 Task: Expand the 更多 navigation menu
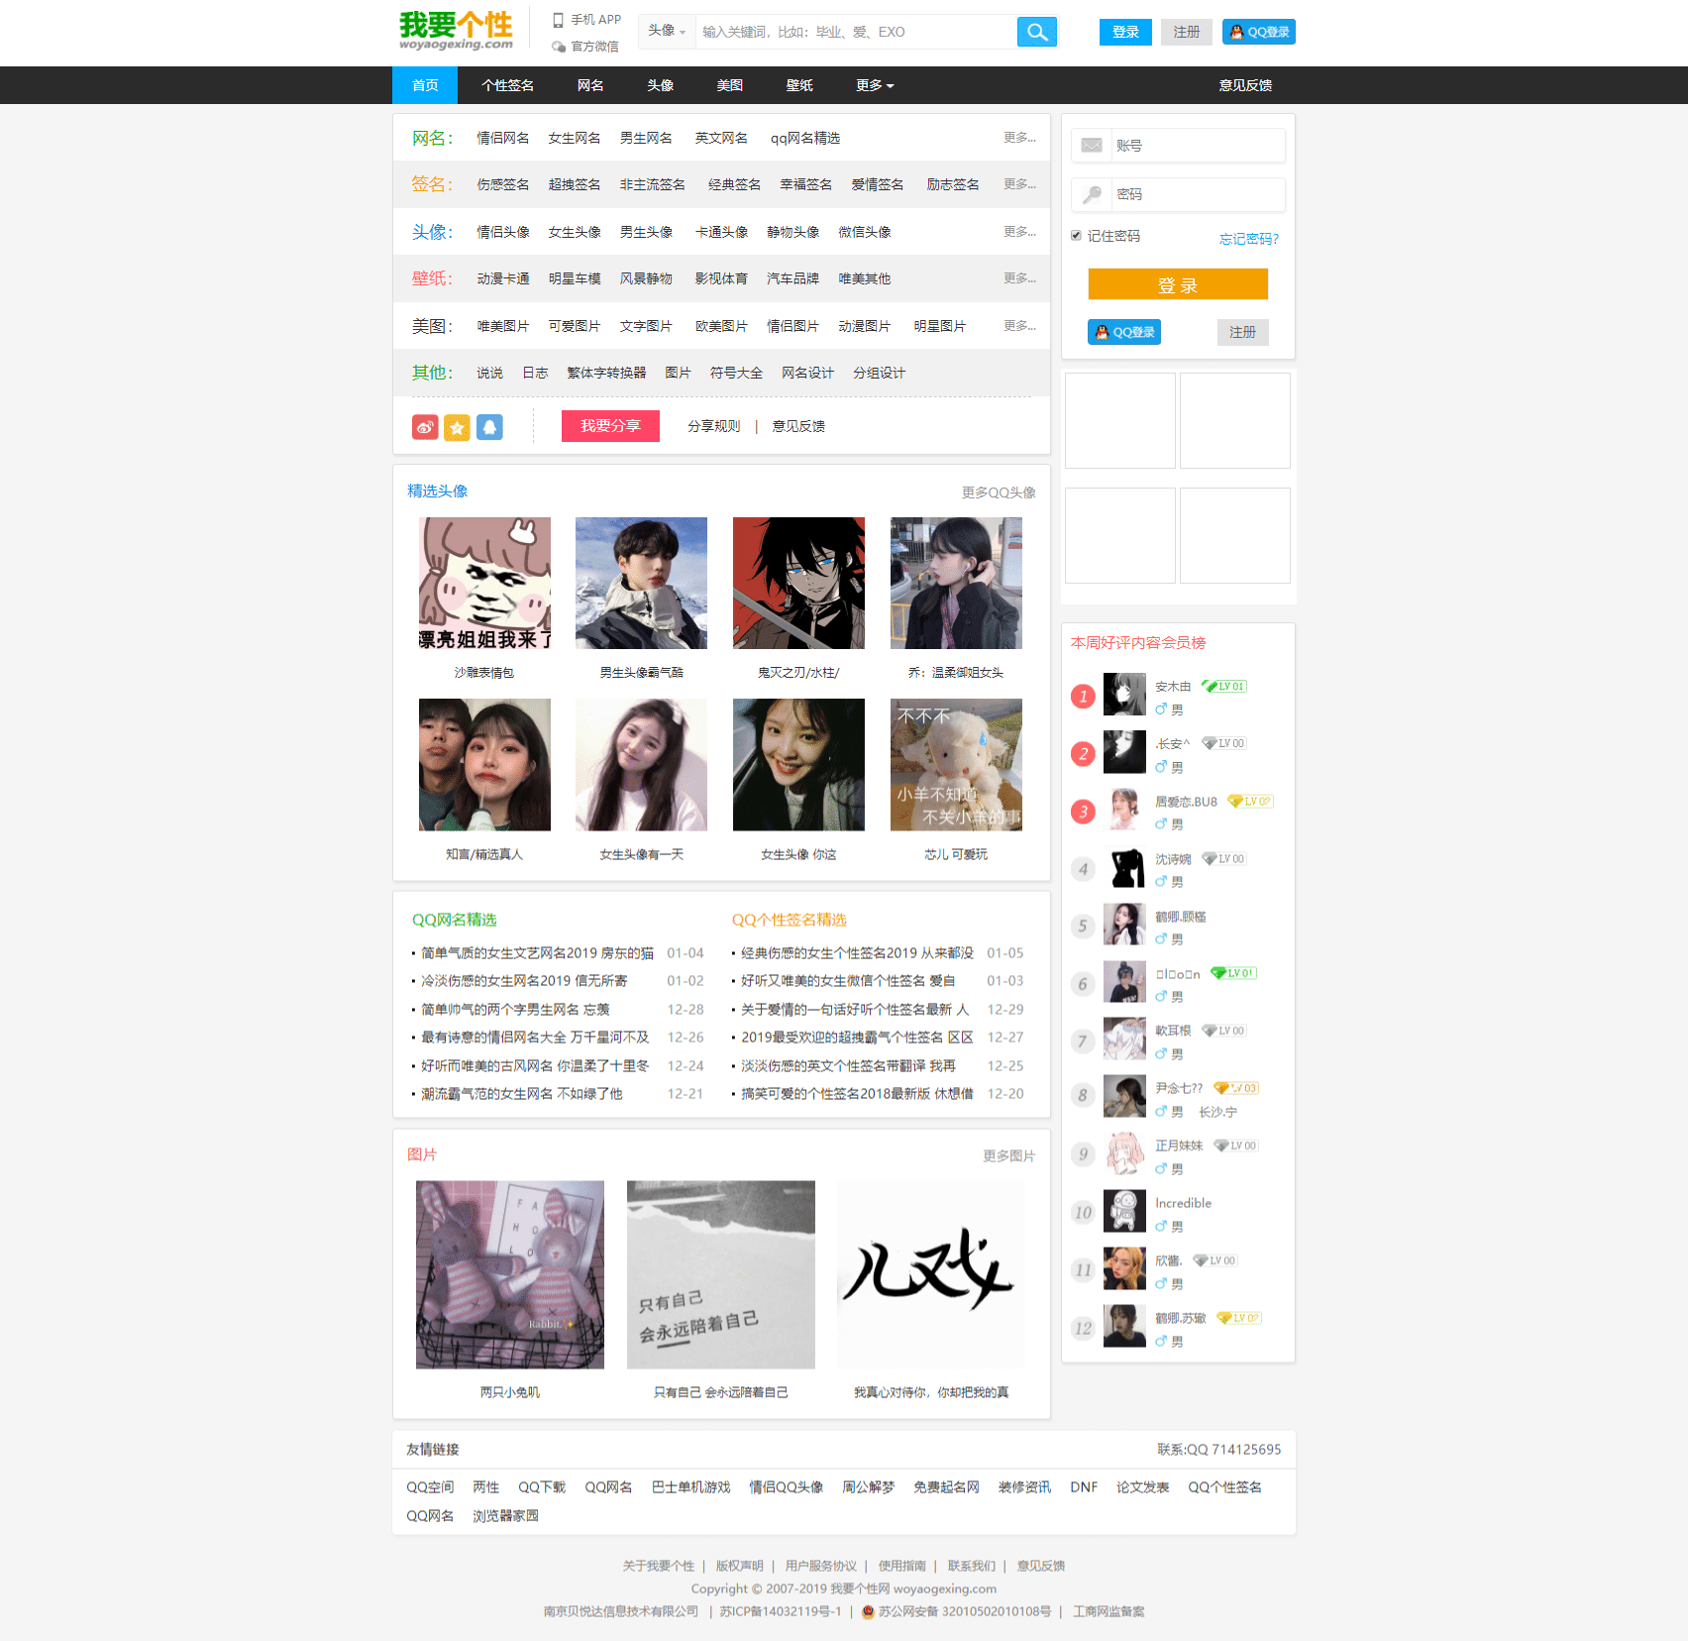[x=875, y=86]
